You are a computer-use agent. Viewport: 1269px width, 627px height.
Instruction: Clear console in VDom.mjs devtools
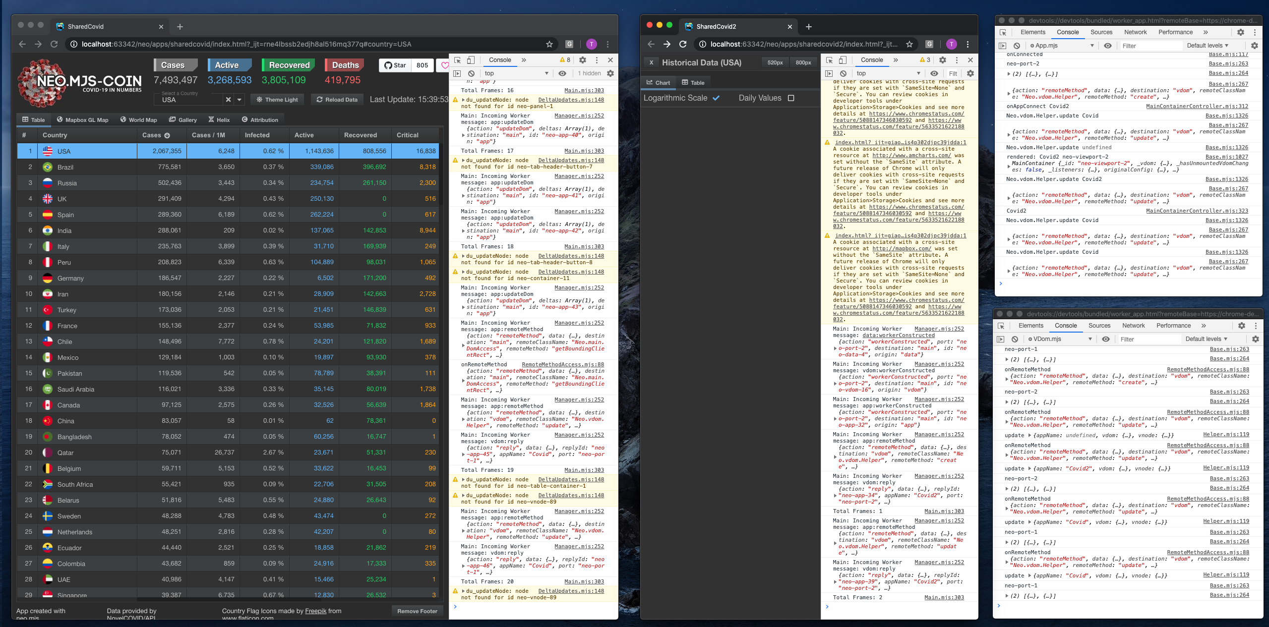(x=1015, y=339)
